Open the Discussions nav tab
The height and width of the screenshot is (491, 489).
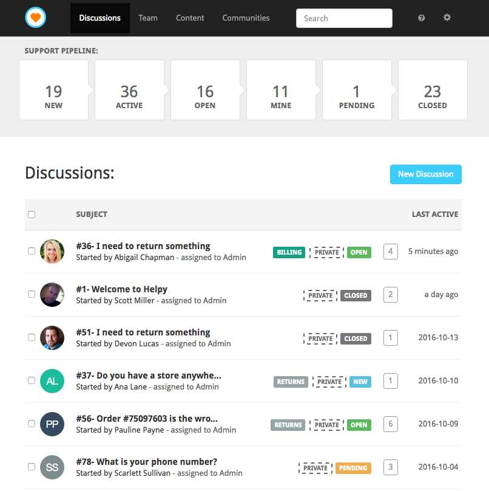click(x=99, y=18)
